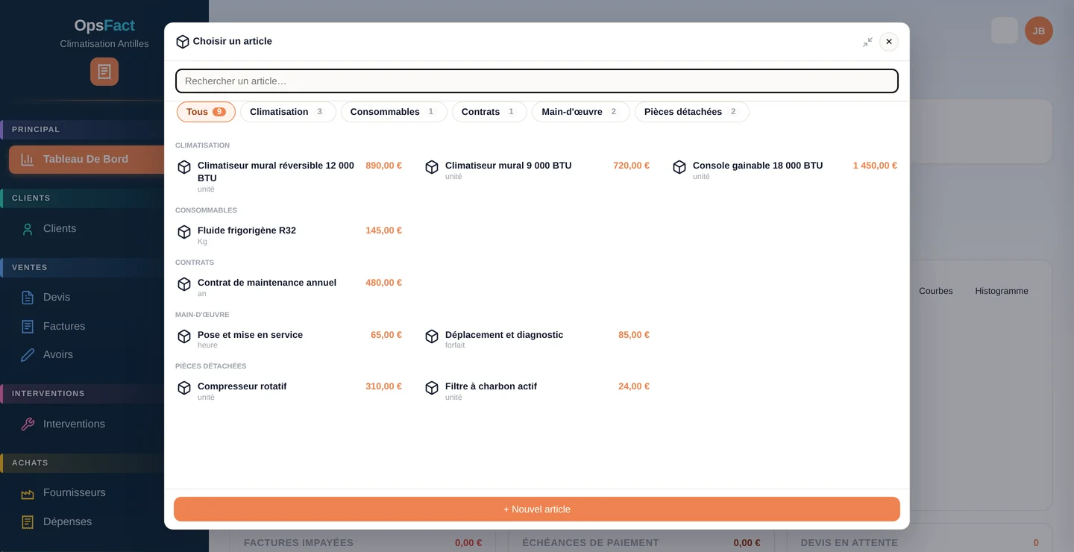Click the factory icon next to Fournisseurs

(28, 493)
